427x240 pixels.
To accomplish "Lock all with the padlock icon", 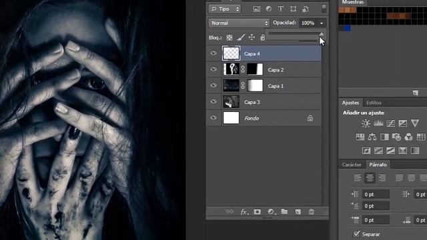I will 262,37.
